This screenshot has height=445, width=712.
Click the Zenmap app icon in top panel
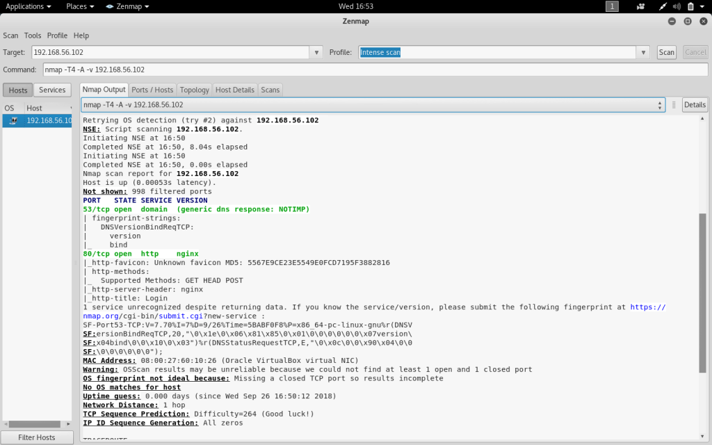[x=111, y=6]
